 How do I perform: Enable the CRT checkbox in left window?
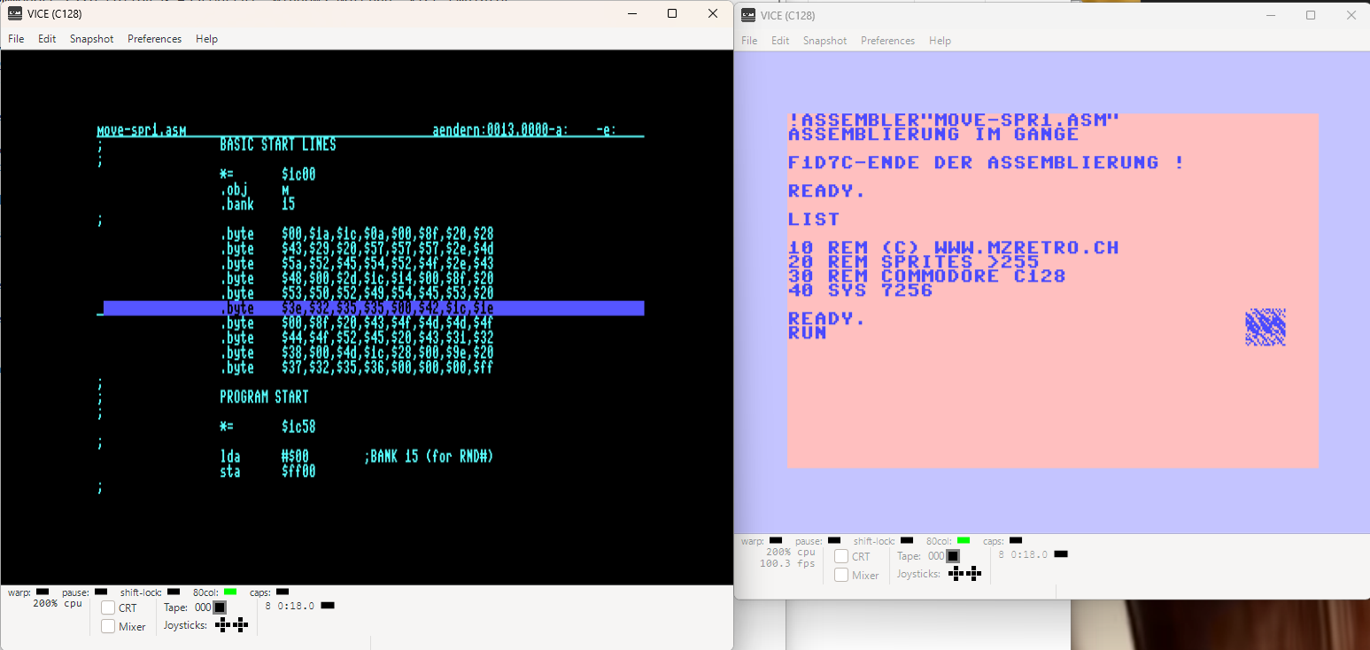click(108, 607)
